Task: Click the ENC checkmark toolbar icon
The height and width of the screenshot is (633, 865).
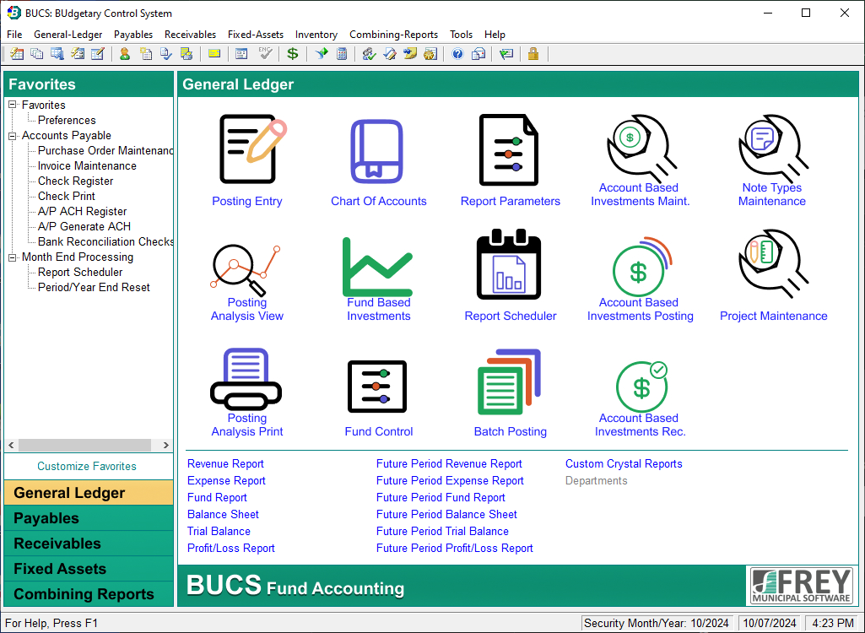Action: 265,53
